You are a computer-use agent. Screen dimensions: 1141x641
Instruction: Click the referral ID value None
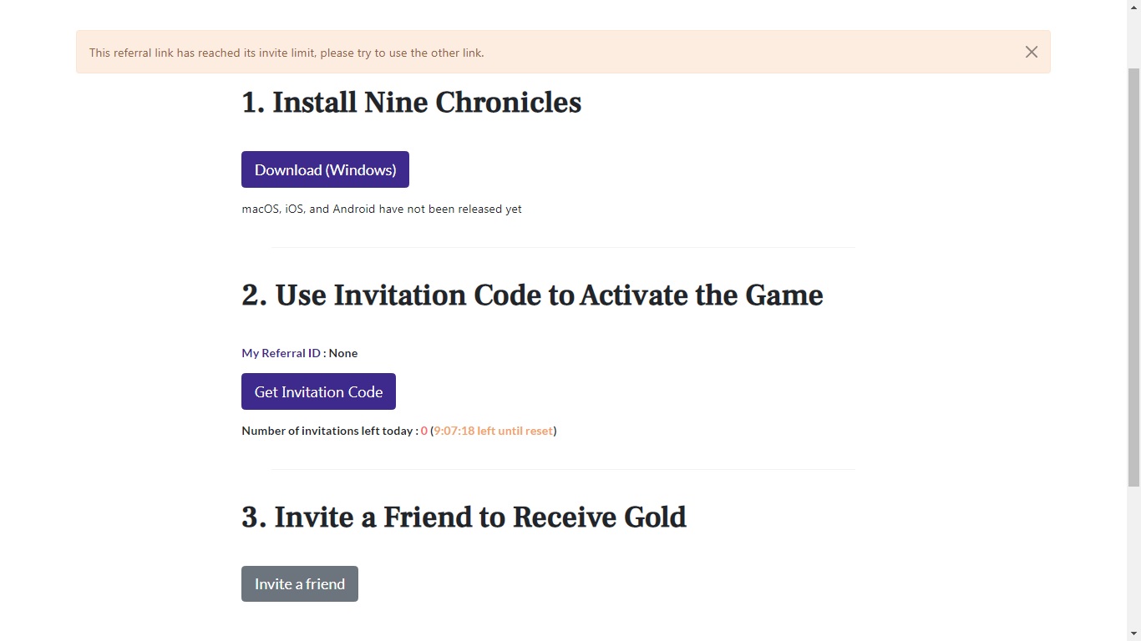tap(343, 353)
